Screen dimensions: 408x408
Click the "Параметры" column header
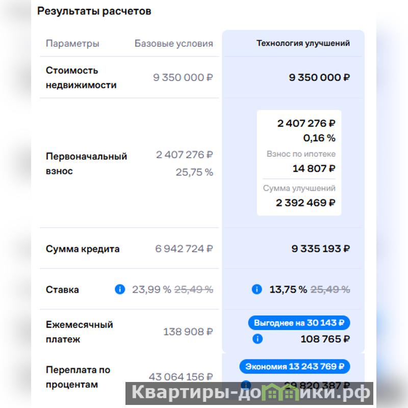coord(72,43)
